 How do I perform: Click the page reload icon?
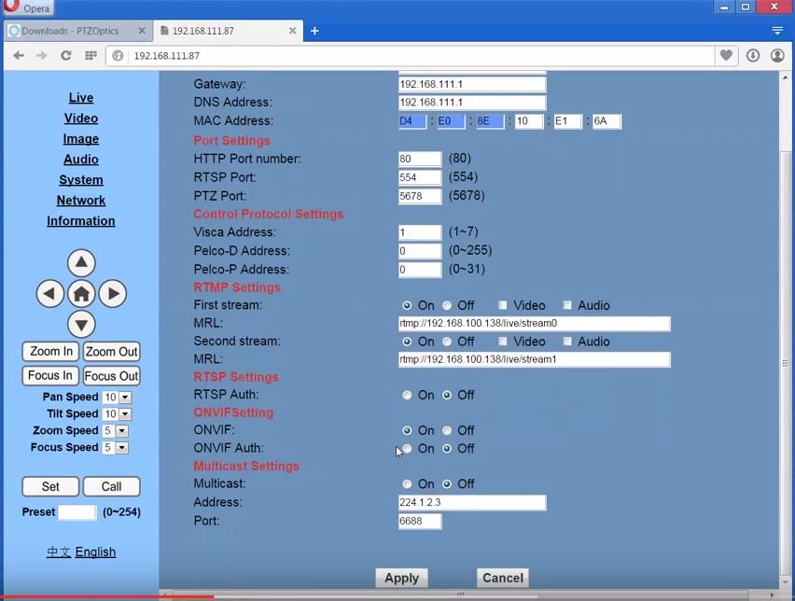tap(65, 55)
